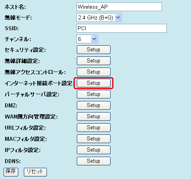
Task: Click the DDNS Setup button
Action: click(x=94, y=161)
